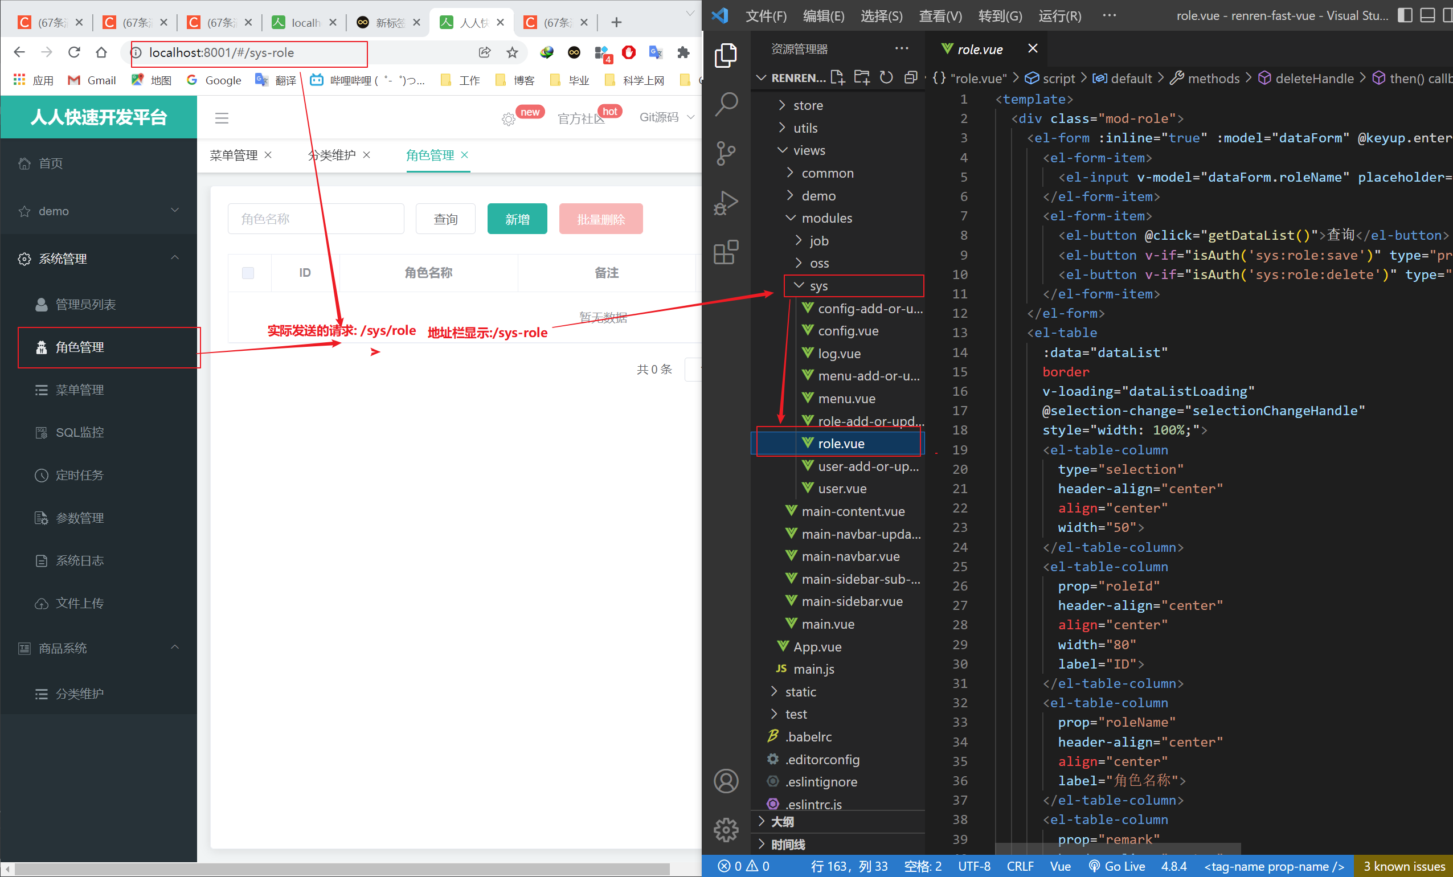Viewport: 1453px width, 877px height.
Task: Click New Folder icon in explorer header
Action: [862, 77]
